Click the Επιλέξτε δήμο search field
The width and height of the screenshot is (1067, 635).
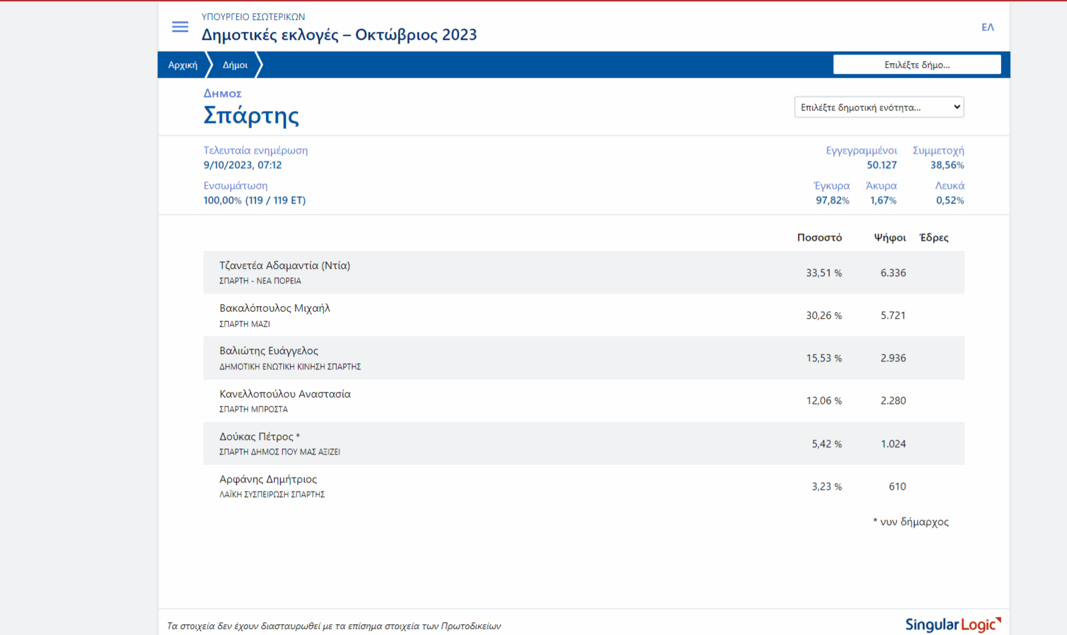point(916,65)
